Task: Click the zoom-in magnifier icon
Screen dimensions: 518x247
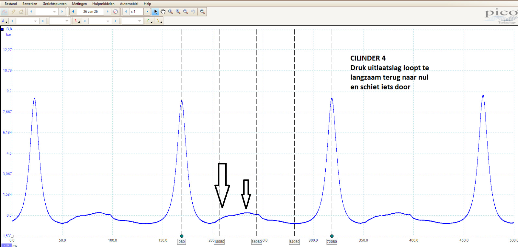Action: (178, 12)
